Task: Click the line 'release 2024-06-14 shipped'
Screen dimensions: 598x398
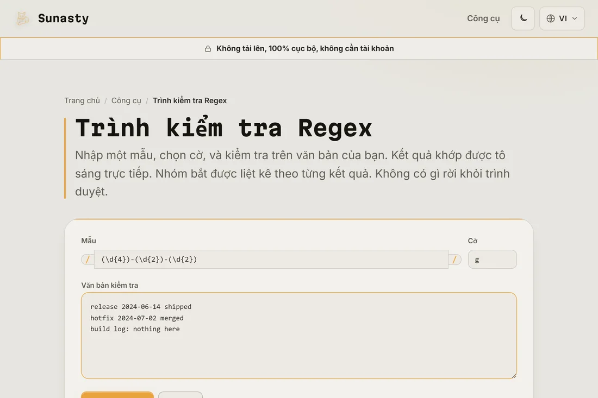Action: 141,307
